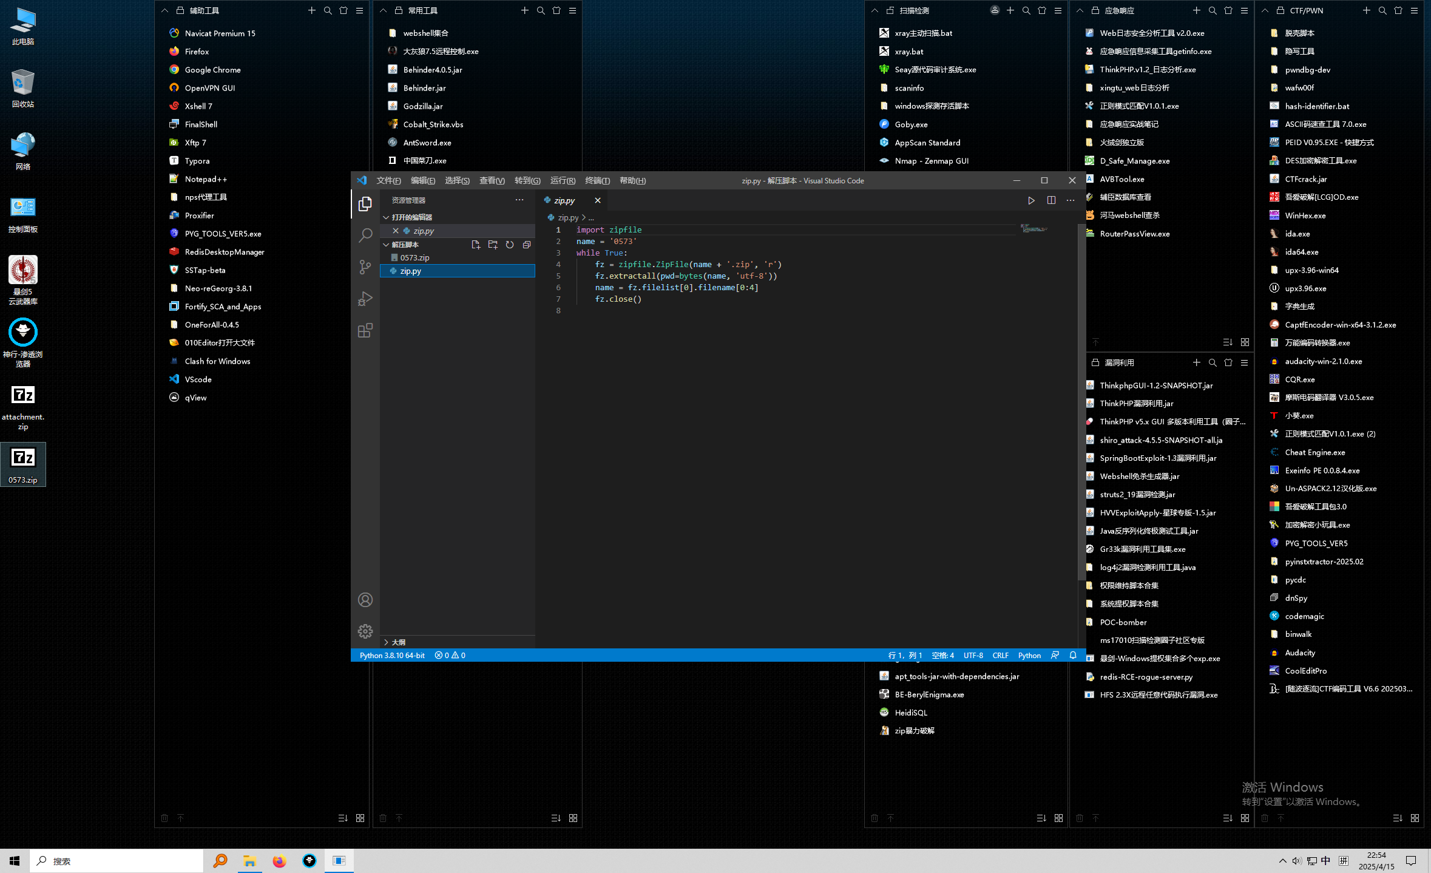This screenshot has width=1431, height=873.
Task: Split the editor to the right
Action: (1051, 200)
